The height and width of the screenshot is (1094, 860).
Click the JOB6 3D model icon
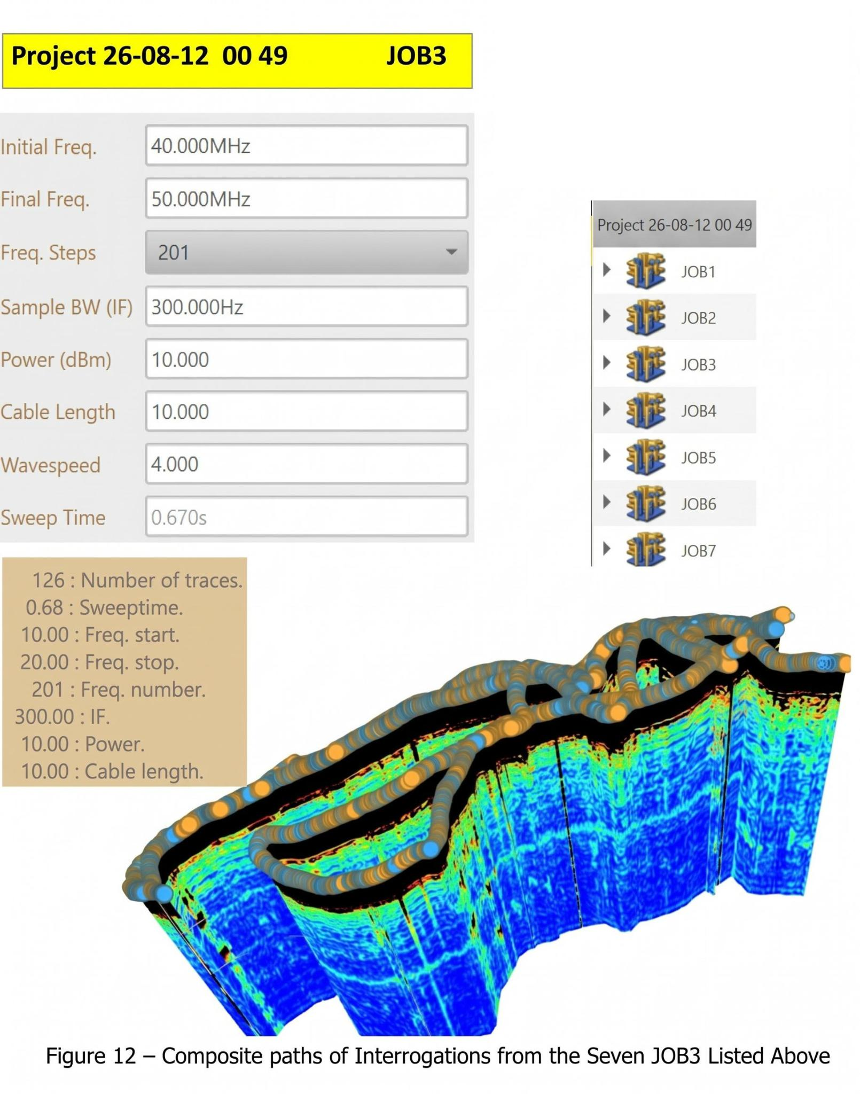click(646, 503)
